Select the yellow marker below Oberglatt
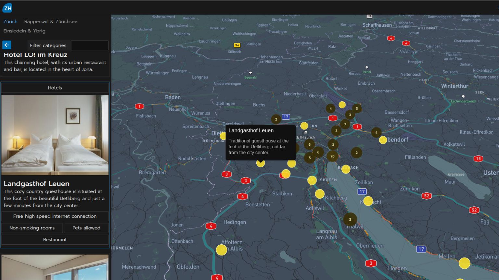Viewport: 499px width, 280px height. click(342, 104)
